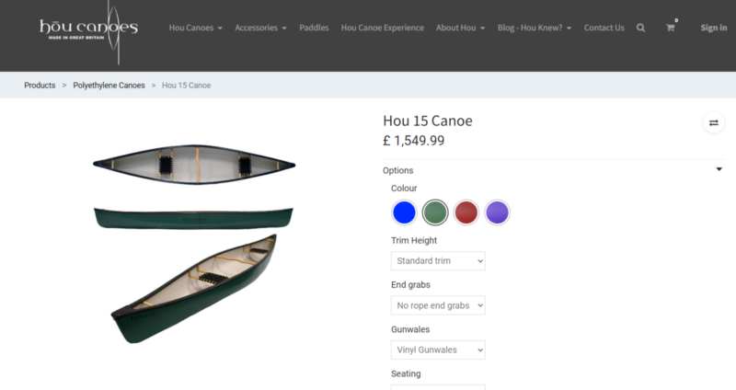736x390 pixels.
Task: Open the shopping cart icon
Action: coord(670,28)
